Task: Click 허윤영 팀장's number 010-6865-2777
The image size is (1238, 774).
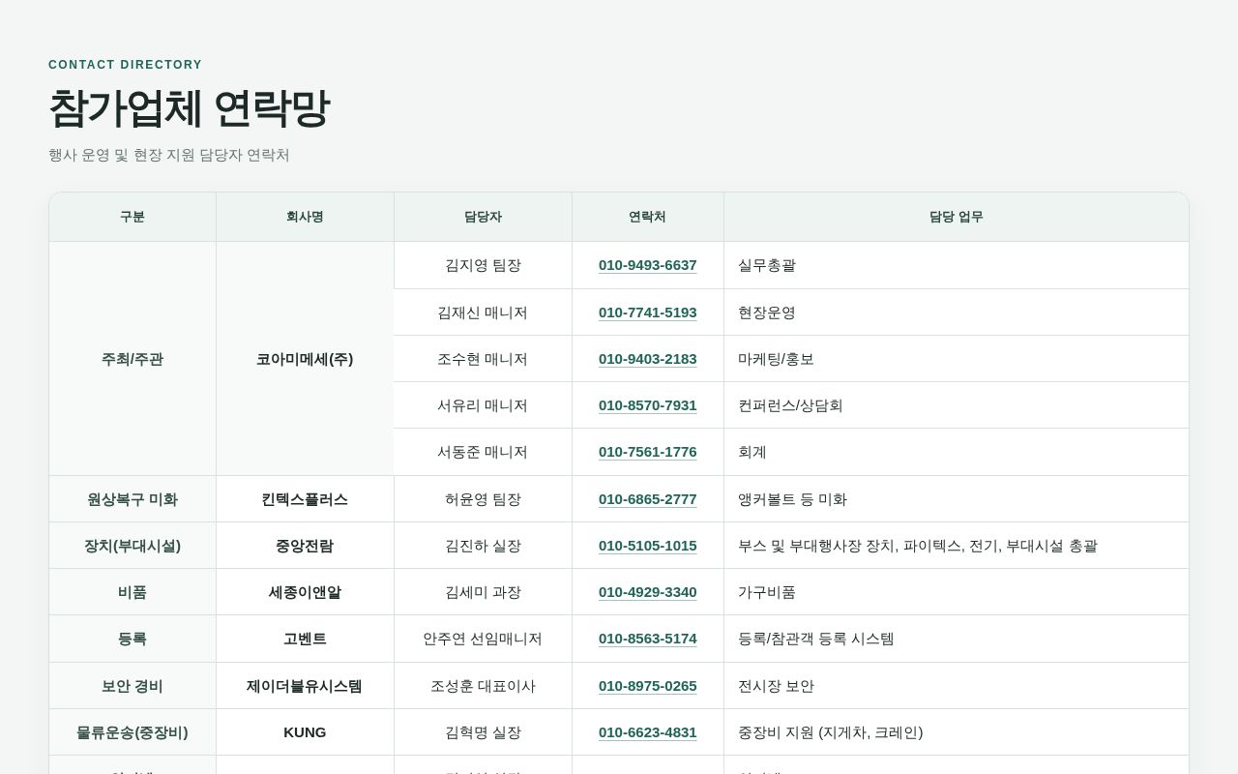Action: [x=647, y=499]
